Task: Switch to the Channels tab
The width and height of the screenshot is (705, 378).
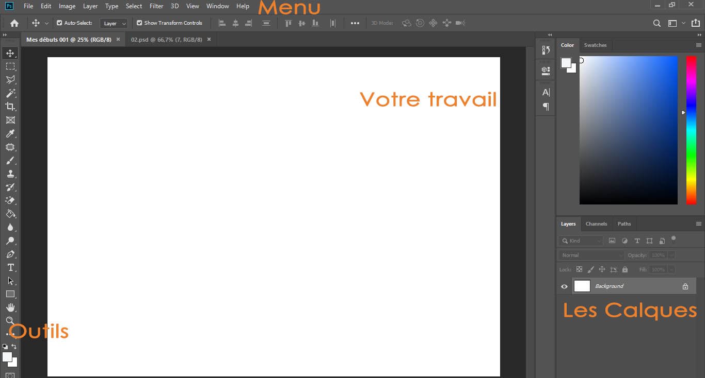Action: (x=596, y=224)
